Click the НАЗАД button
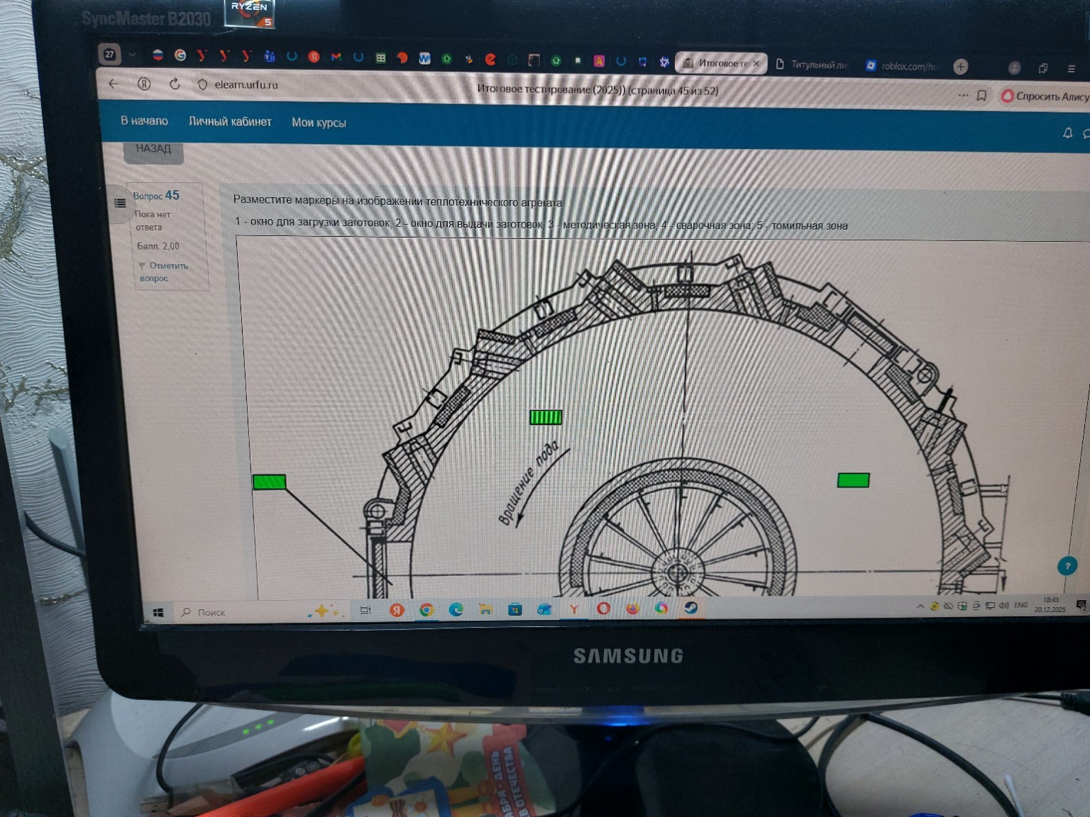This screenshot has width=1090, height=817. [153, 149]
